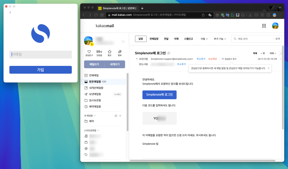This screenshot has height=169, width=288.
Task: Open 중요 starred mail
Action: tap(110, 53)
